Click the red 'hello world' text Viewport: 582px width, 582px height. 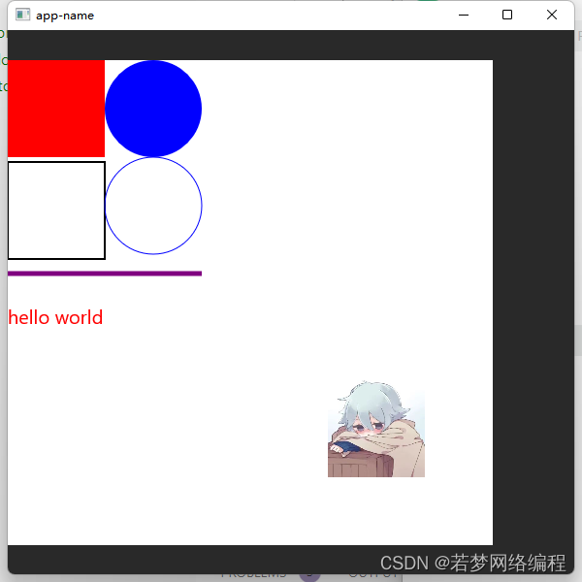tap(55, 317)
